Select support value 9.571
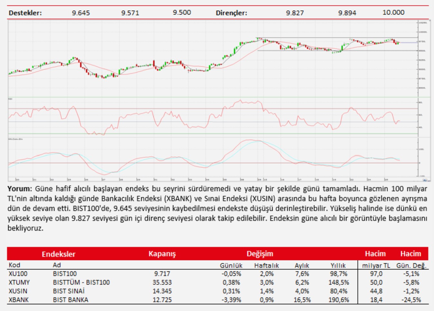 pyautogui.click(x=130, y=13)
